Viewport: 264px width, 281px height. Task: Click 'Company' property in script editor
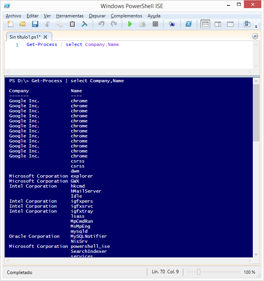point(95,44)
